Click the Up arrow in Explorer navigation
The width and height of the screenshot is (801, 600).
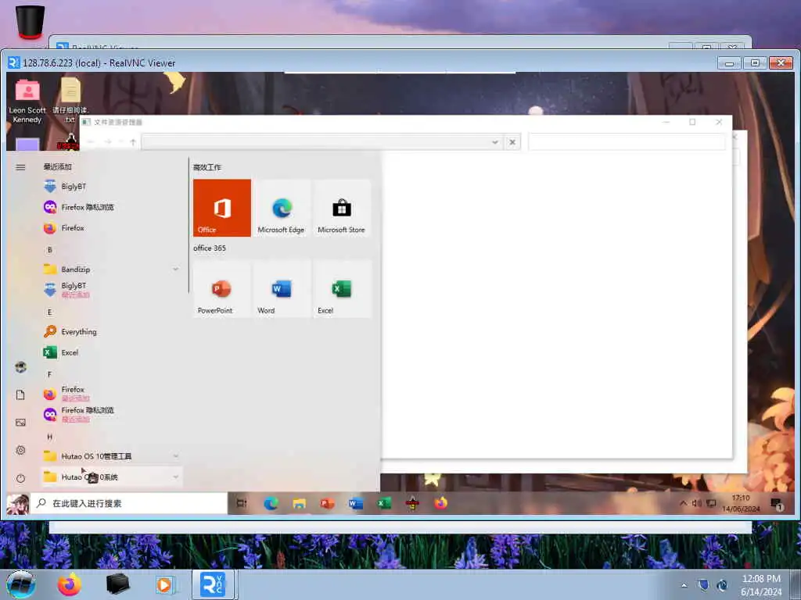coord(133,142)
